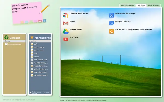Click the Gmail envelope icon on the sticky note
The image size is (164, 102).
(40, 21)
